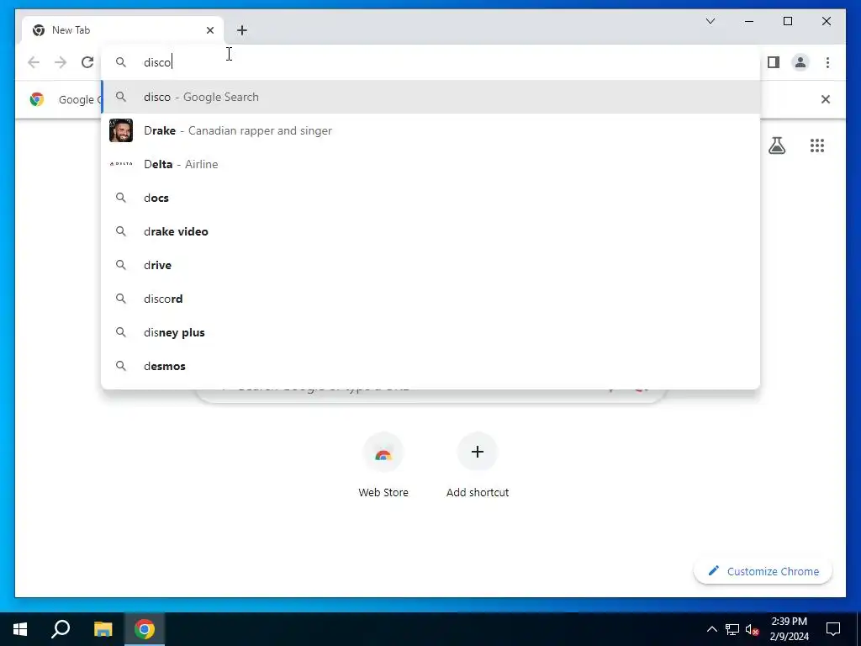
Task: Select the 'desmos' suggestion
Action: (x=431, y=366)
